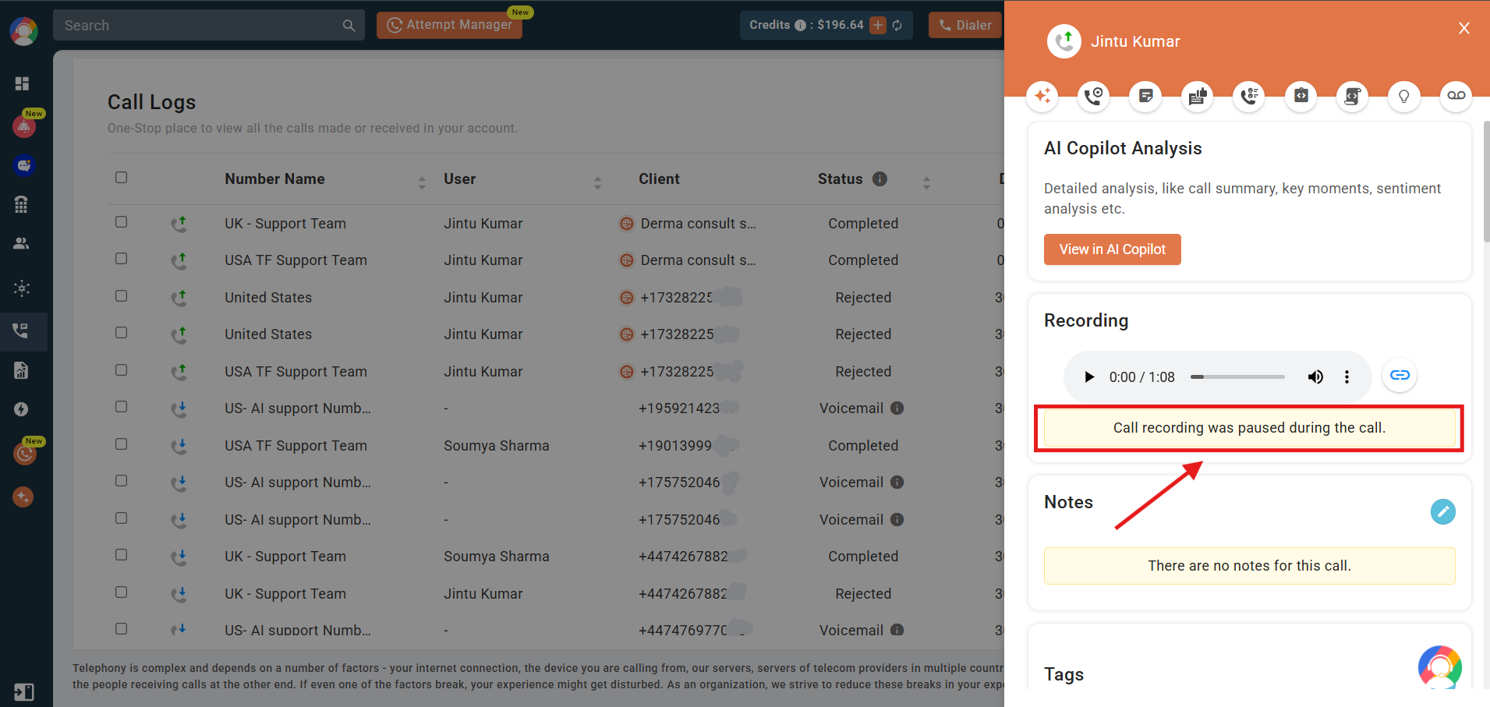Image resolution: width=1490 pixels, height=707 pixels.
Task: Click the Credits info icon
Action: pyautogui.click(x=800, y=25)
